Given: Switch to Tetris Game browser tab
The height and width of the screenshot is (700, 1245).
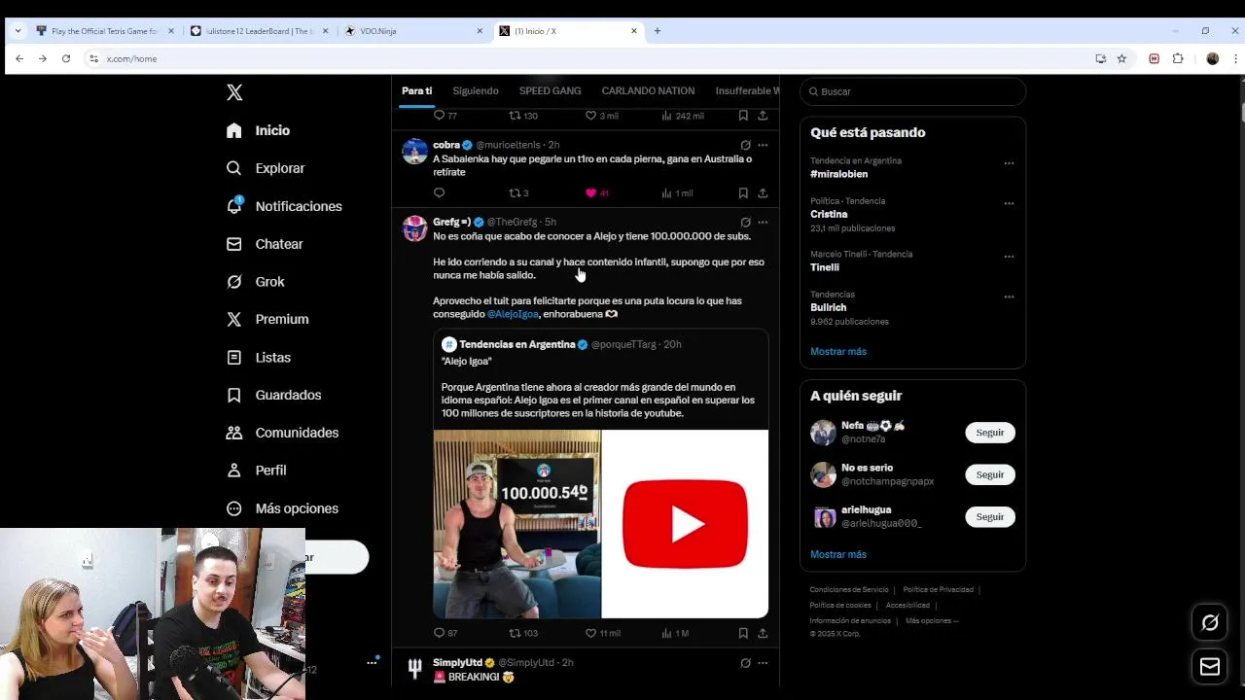Looking at the screenshot, I should pyautogui.click(x=105, y=31).
